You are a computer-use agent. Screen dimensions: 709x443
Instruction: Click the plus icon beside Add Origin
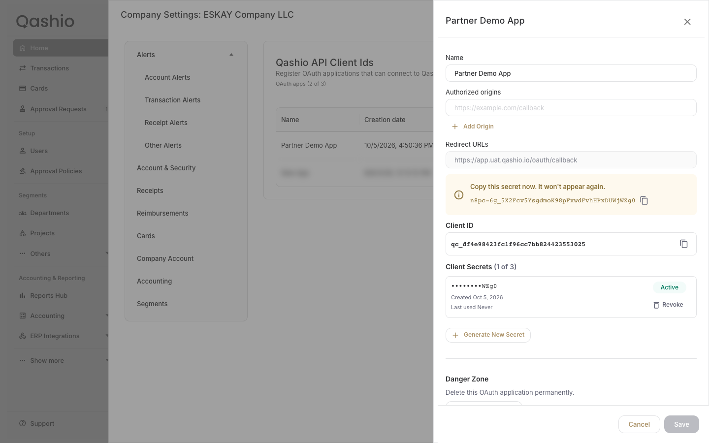tap(455, 127)
